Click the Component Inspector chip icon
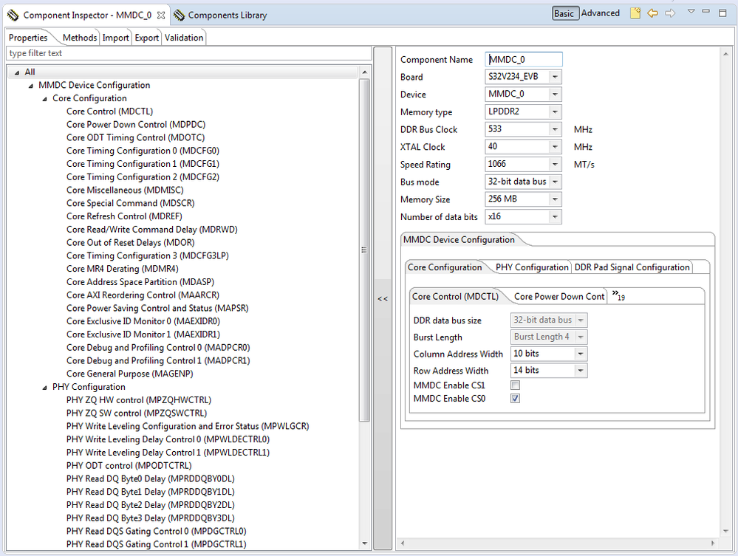 13,15
